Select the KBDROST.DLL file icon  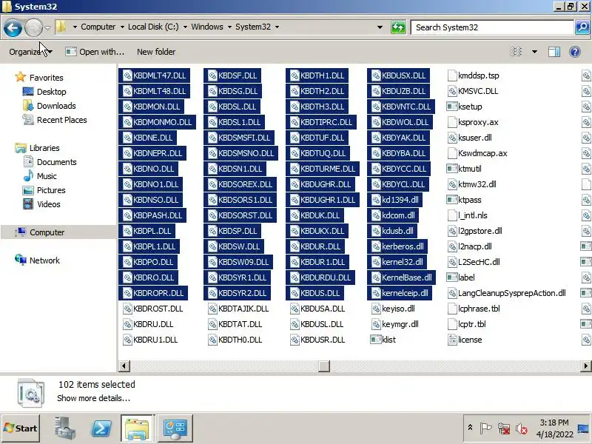click(x=127, y=309)
